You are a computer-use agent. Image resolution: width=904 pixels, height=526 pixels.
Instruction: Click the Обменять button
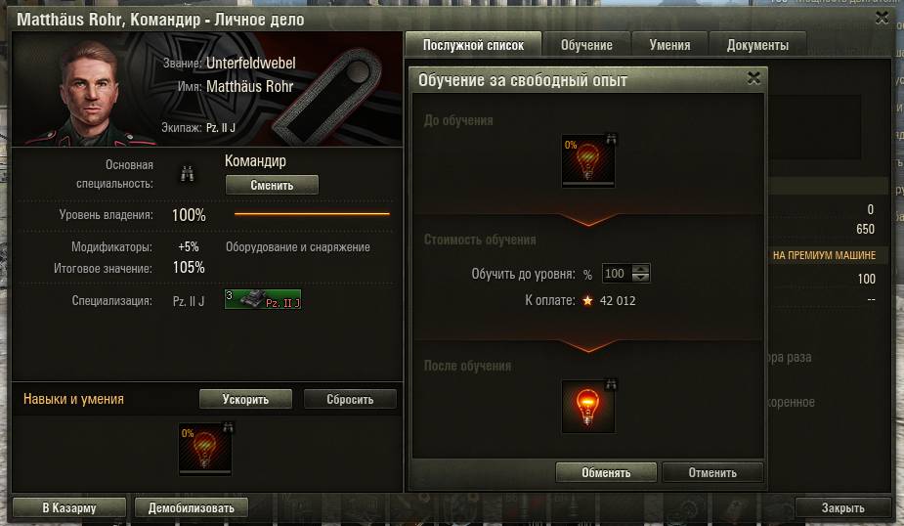click(606, 472)
